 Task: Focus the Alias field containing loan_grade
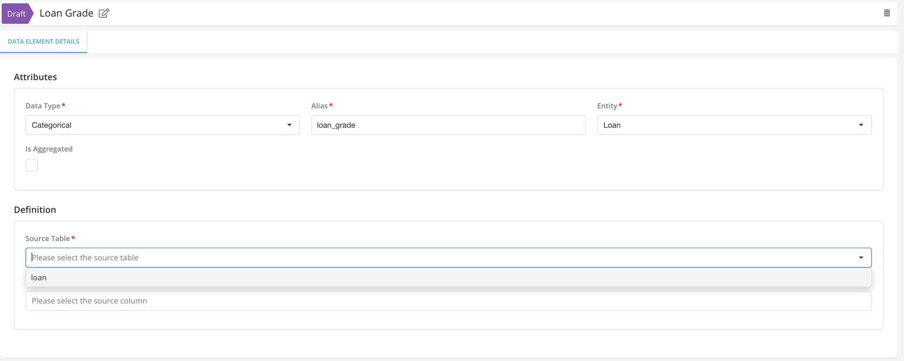point(448,125)
